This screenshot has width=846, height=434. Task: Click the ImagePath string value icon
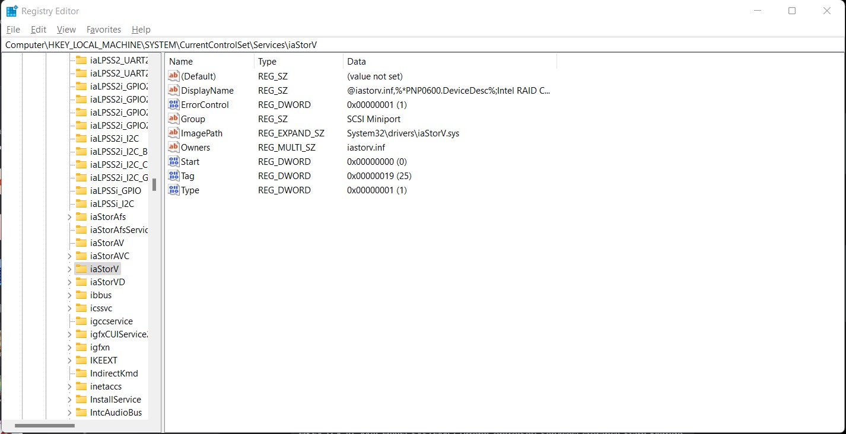(x=173, y=133)
